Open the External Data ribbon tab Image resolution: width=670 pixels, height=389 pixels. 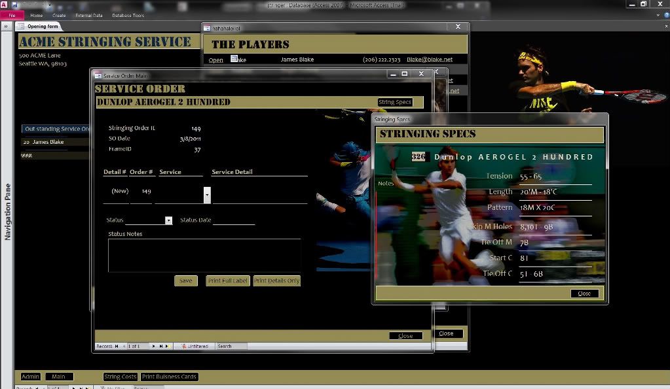(x=89, y=15)
